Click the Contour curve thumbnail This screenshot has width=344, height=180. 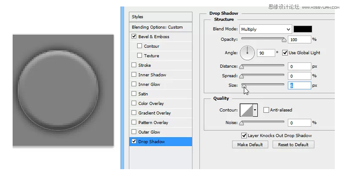246,110
